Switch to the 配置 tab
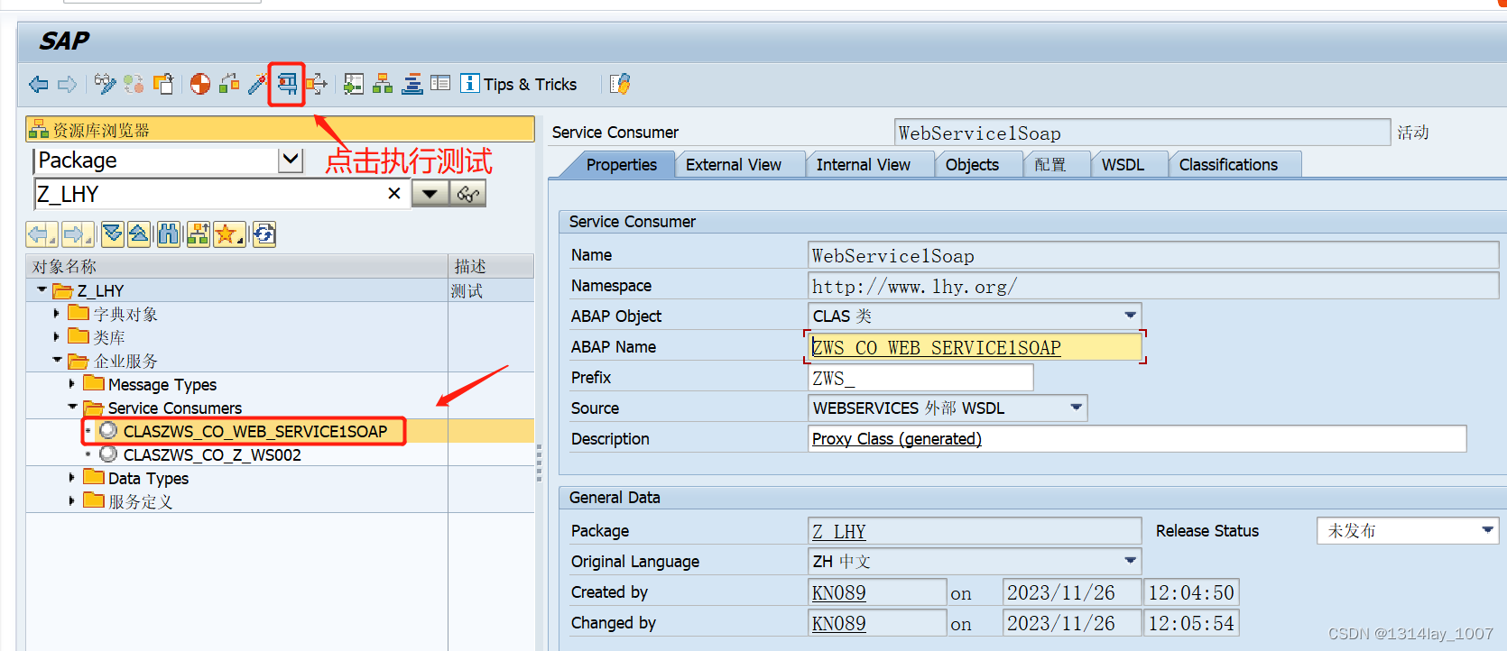This screenshot has width=1507, height=651. point(1049,164)
